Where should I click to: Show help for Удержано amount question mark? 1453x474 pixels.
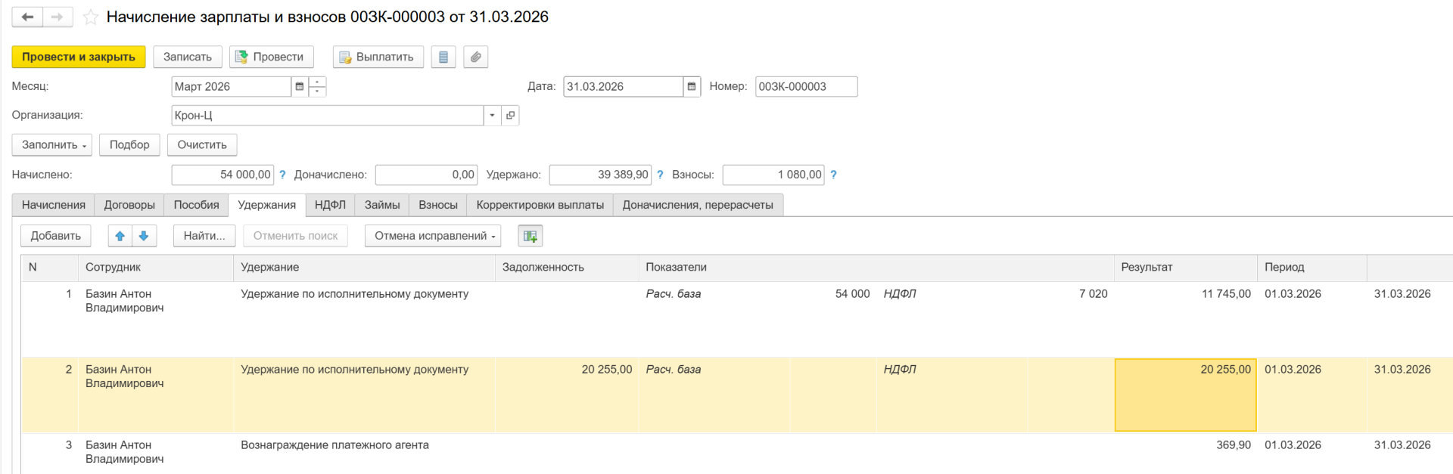pos(660,175)
